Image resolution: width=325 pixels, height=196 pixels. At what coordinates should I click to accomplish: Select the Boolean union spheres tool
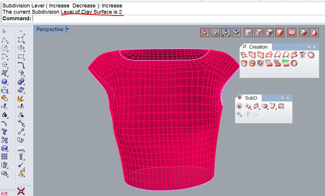pyautogui.click(x=21, y=81)
